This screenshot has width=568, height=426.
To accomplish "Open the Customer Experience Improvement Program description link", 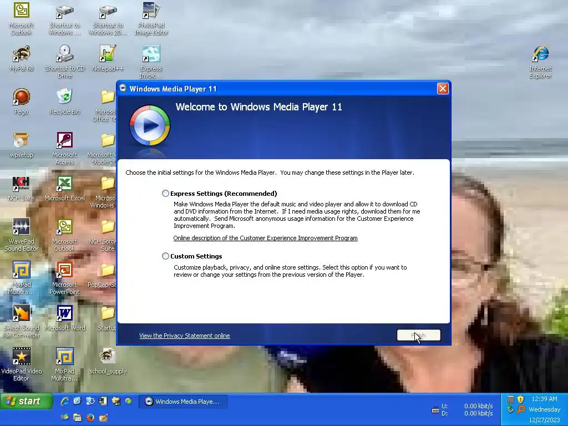I will point(265,238).
